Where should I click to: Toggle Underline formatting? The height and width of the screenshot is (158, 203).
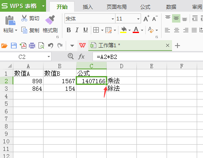[85, 30]
